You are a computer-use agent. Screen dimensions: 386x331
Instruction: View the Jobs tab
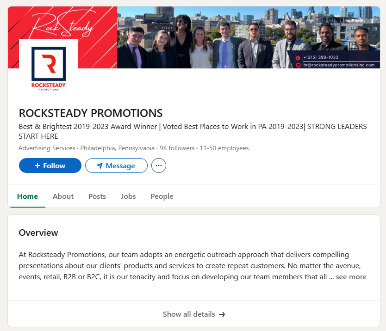[128, 196]
